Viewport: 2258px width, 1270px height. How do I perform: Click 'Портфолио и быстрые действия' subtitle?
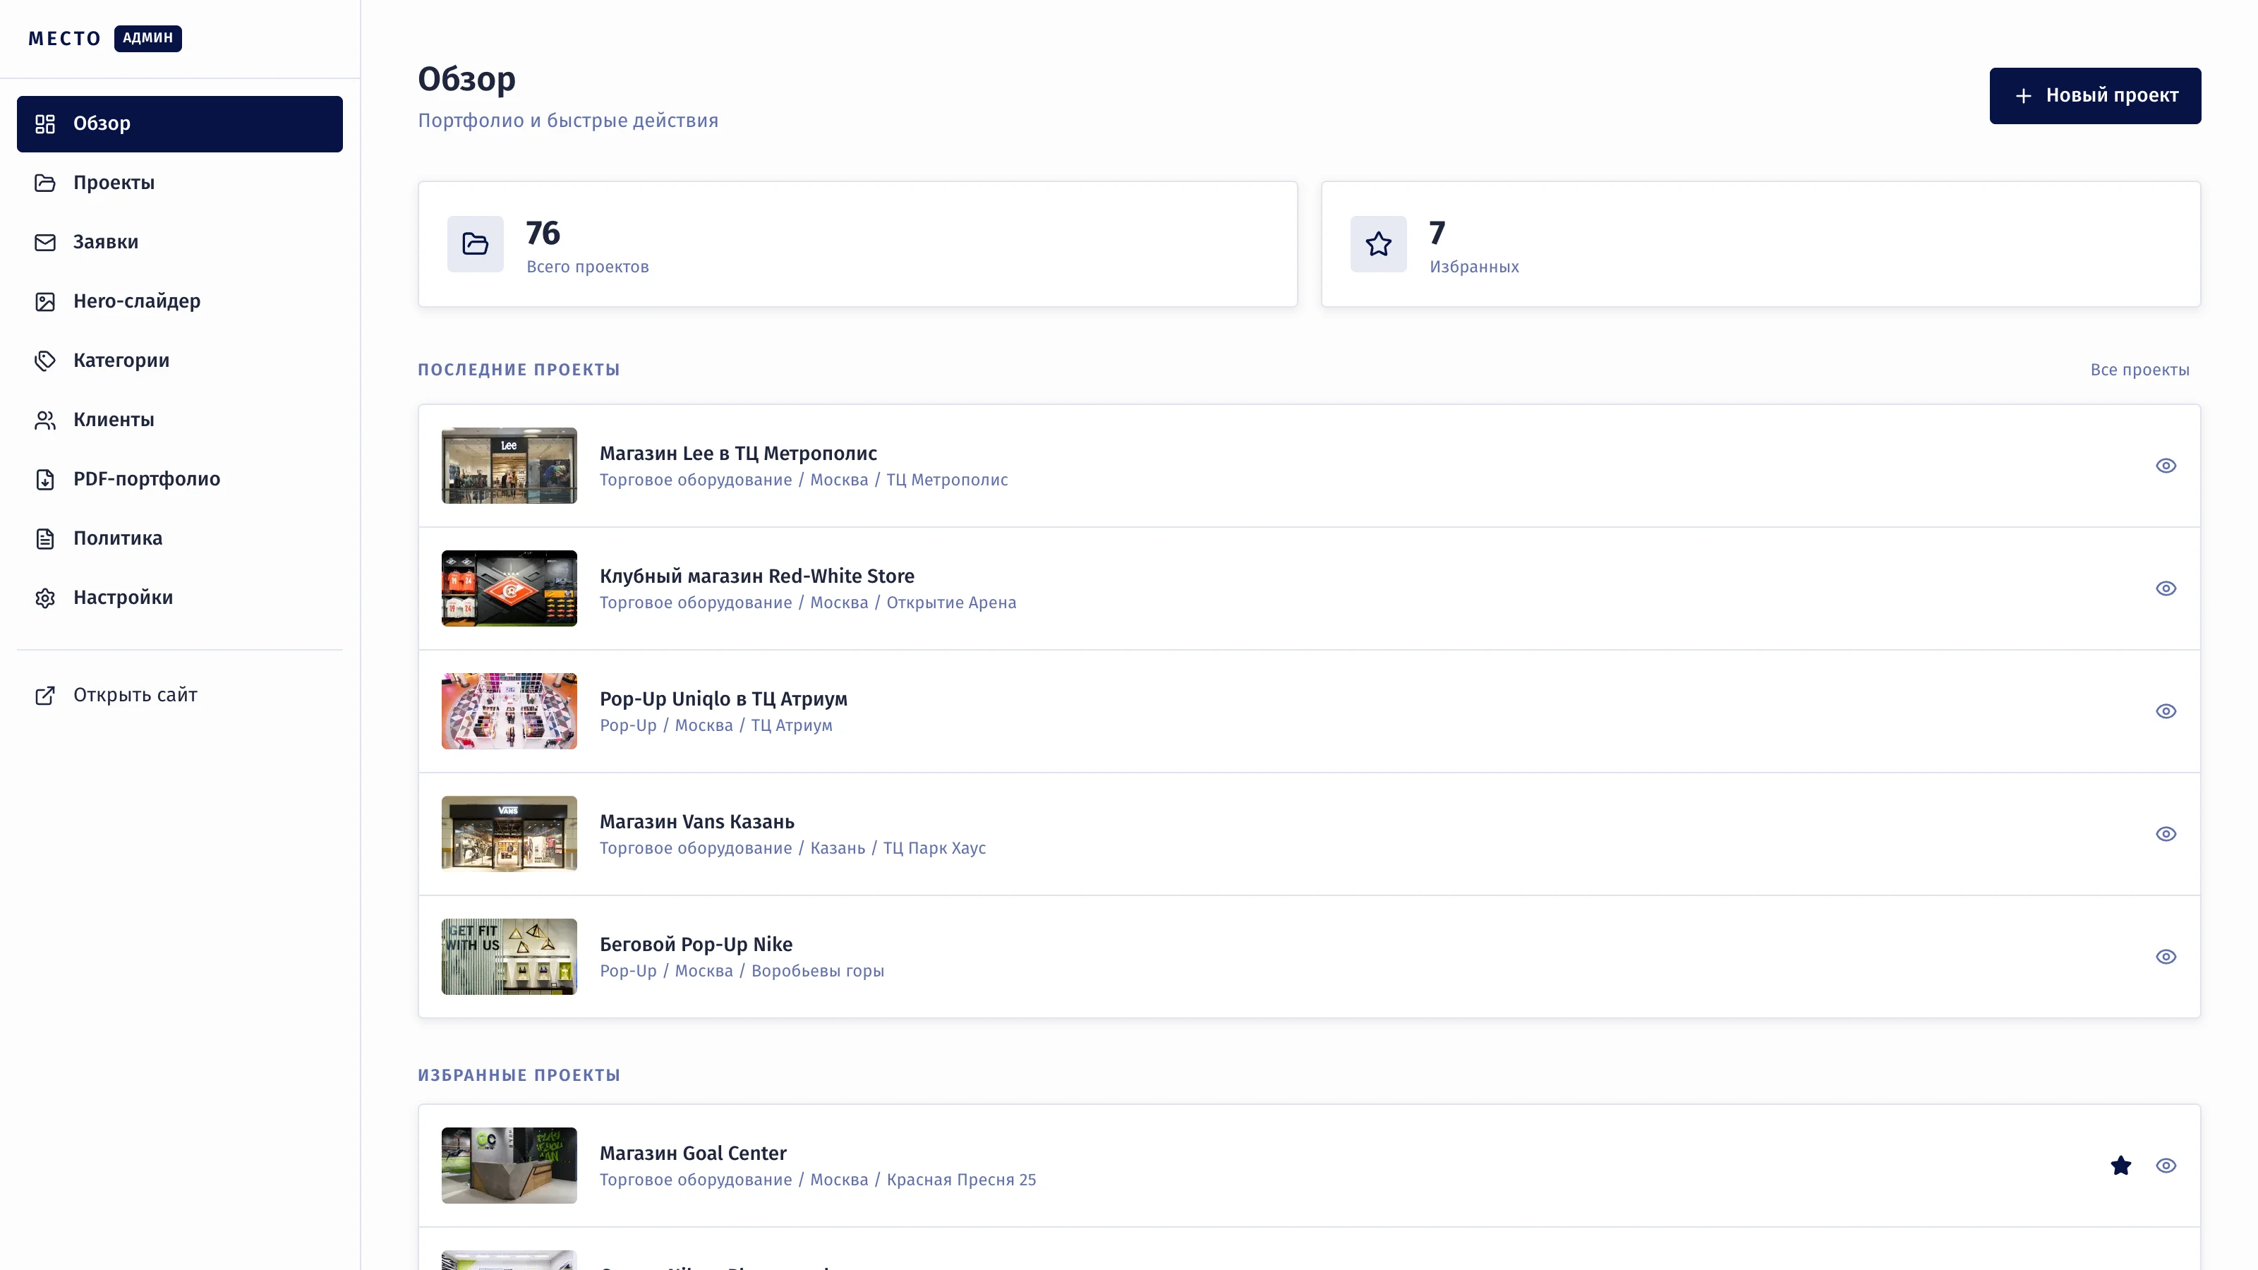568,121
